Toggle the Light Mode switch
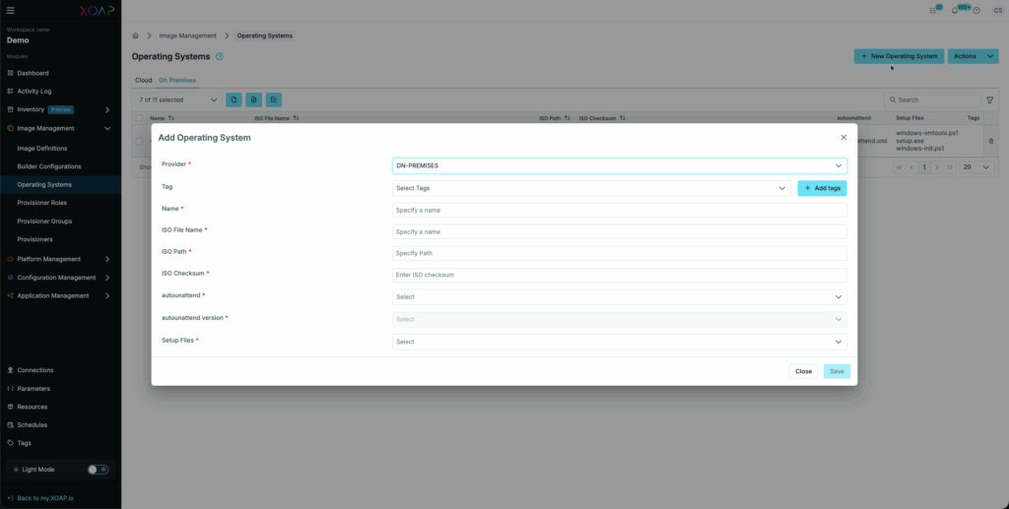The image size is (1009, 509). coord(98,470)
